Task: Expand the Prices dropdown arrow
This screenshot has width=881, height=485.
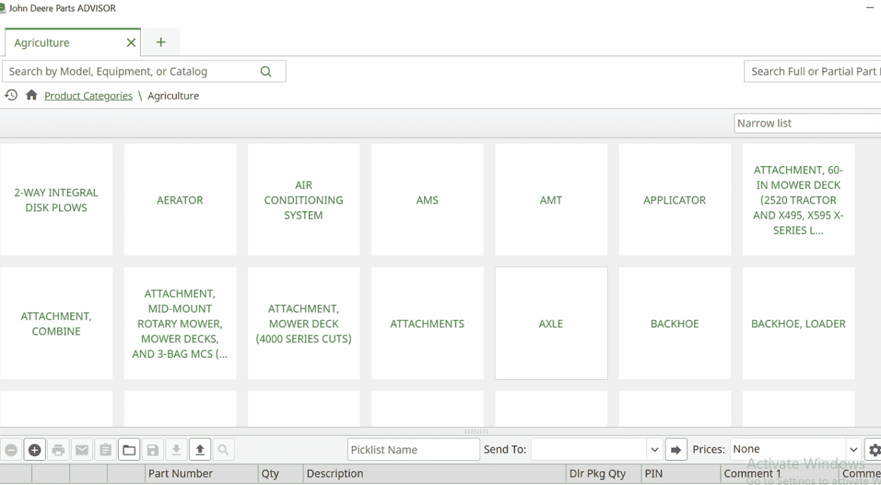Action: point(853,450)
